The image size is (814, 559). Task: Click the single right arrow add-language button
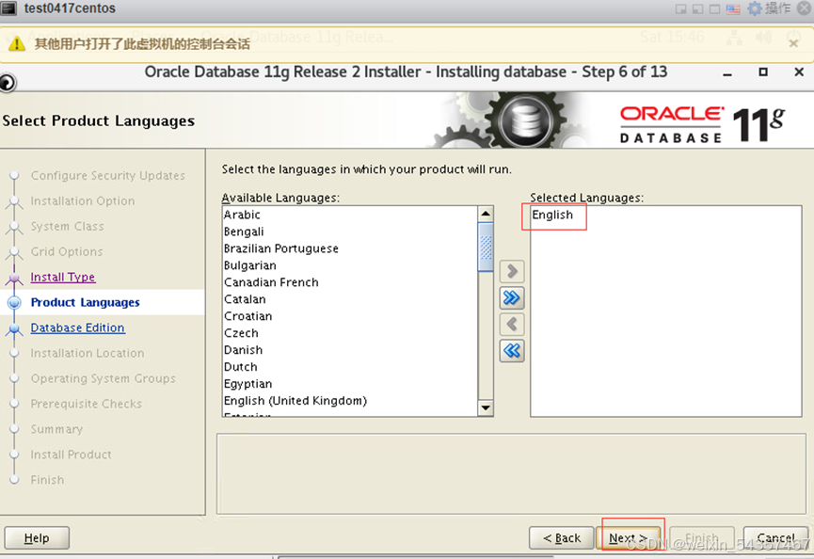pos(512,272)
